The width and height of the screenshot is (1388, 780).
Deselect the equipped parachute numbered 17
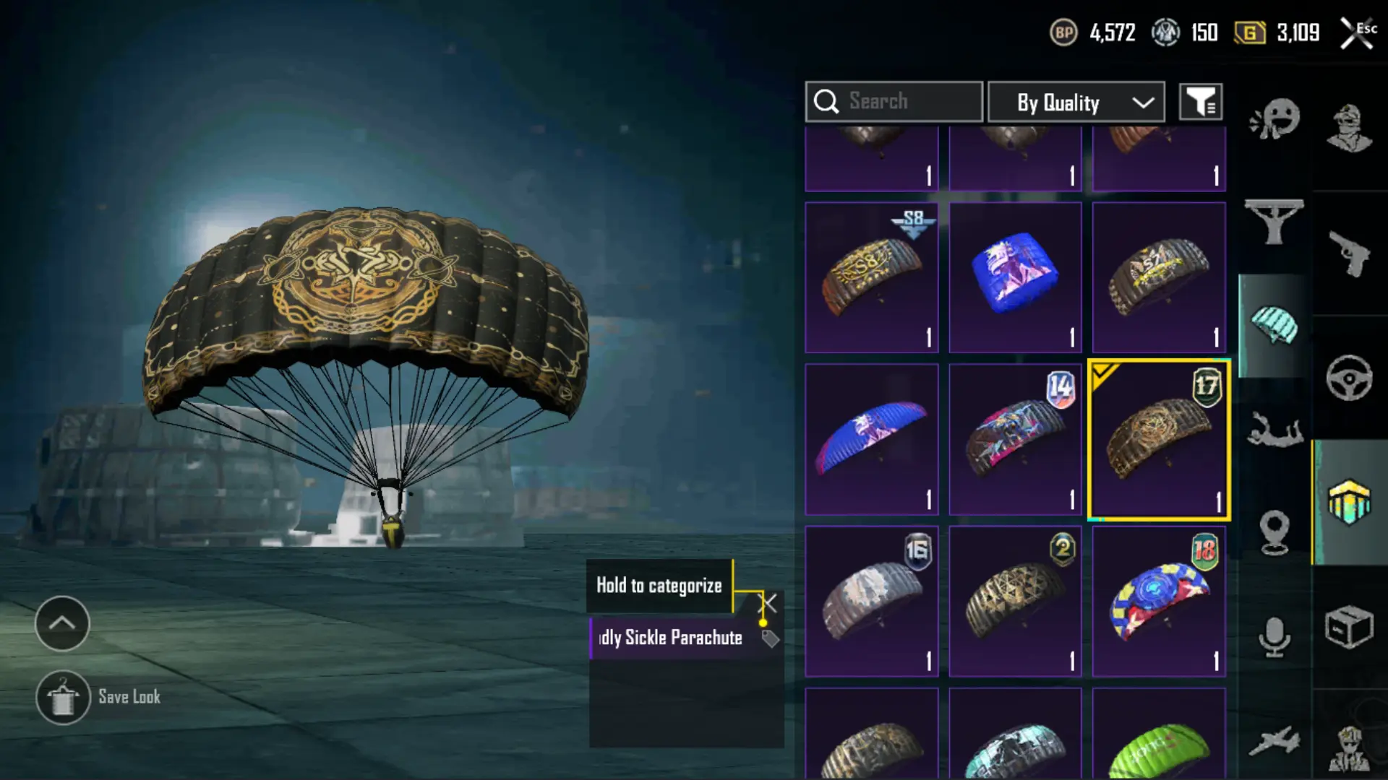coord(1159,439)
